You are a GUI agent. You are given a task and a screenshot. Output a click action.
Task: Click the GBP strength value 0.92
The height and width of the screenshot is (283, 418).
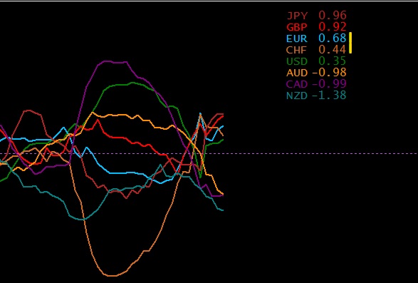(333, 27)
